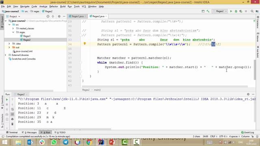The width and height of the screenshot is (260, 146).
Task: Open the Analyze menu
Action: [43, 6]
